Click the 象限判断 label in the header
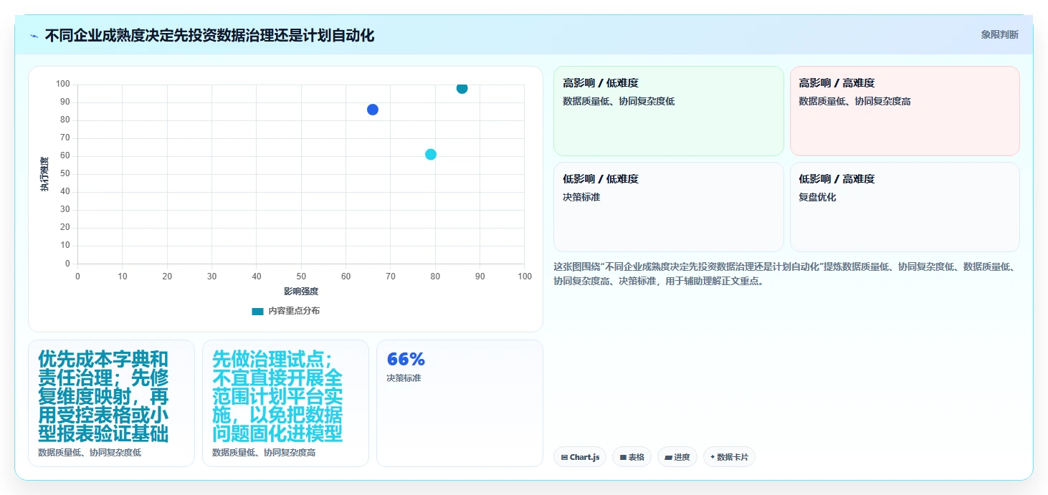 [x=999, y=34]
